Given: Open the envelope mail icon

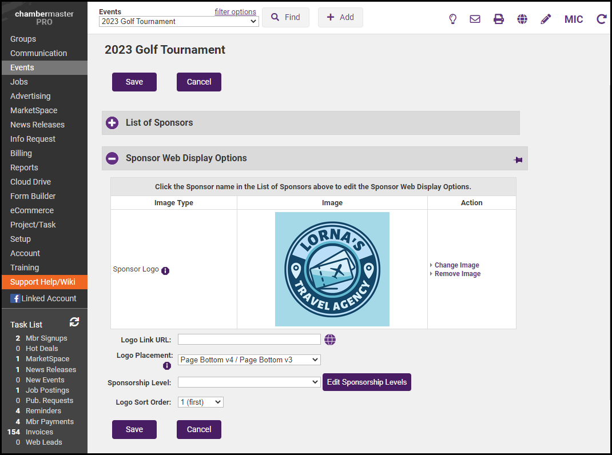Looking at the screenshot, I should coord(475,19).
